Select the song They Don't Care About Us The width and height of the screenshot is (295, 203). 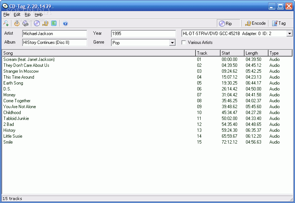coord(26,65)
